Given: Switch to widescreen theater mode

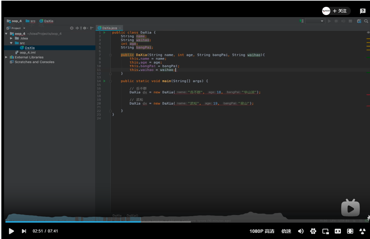Looking at the screenshot, I should point(338,231).
